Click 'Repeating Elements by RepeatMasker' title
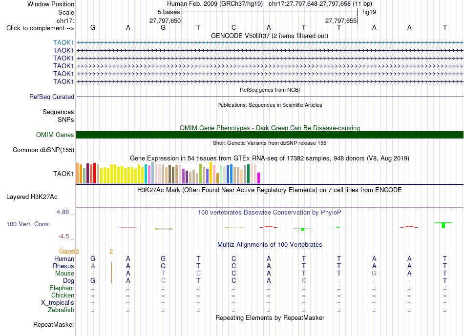The height and width of the screenshot is (336, 464). click(270, 317)
